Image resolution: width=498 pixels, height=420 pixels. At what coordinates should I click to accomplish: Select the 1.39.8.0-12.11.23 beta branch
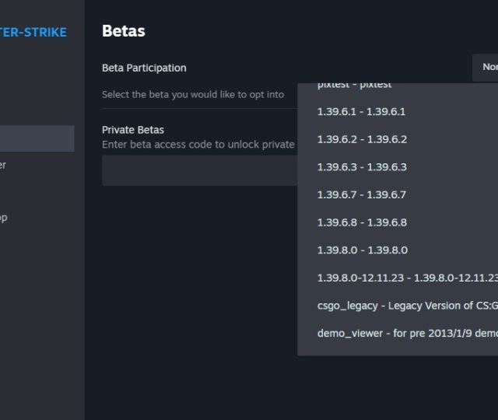click(x=405, y=278)
